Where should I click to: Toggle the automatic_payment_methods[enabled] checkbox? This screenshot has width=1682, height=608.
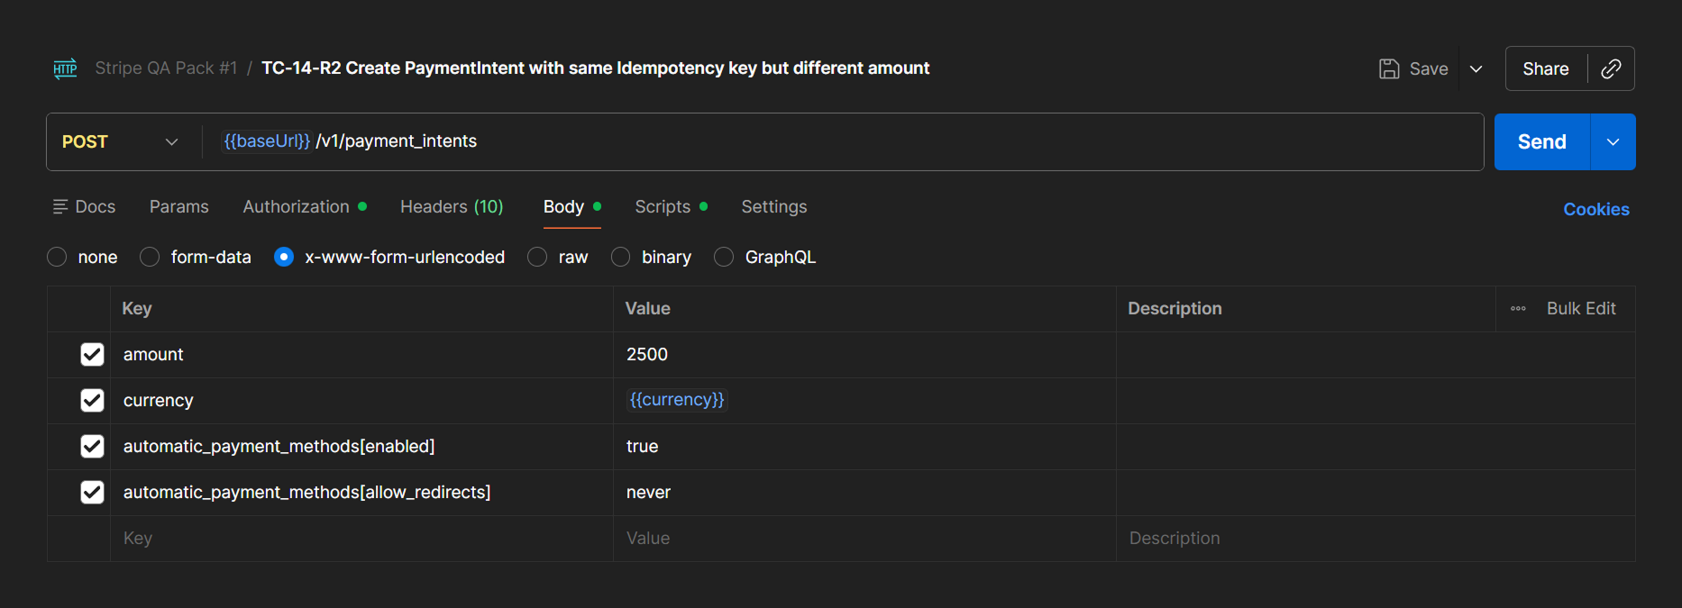coord(92,446)
